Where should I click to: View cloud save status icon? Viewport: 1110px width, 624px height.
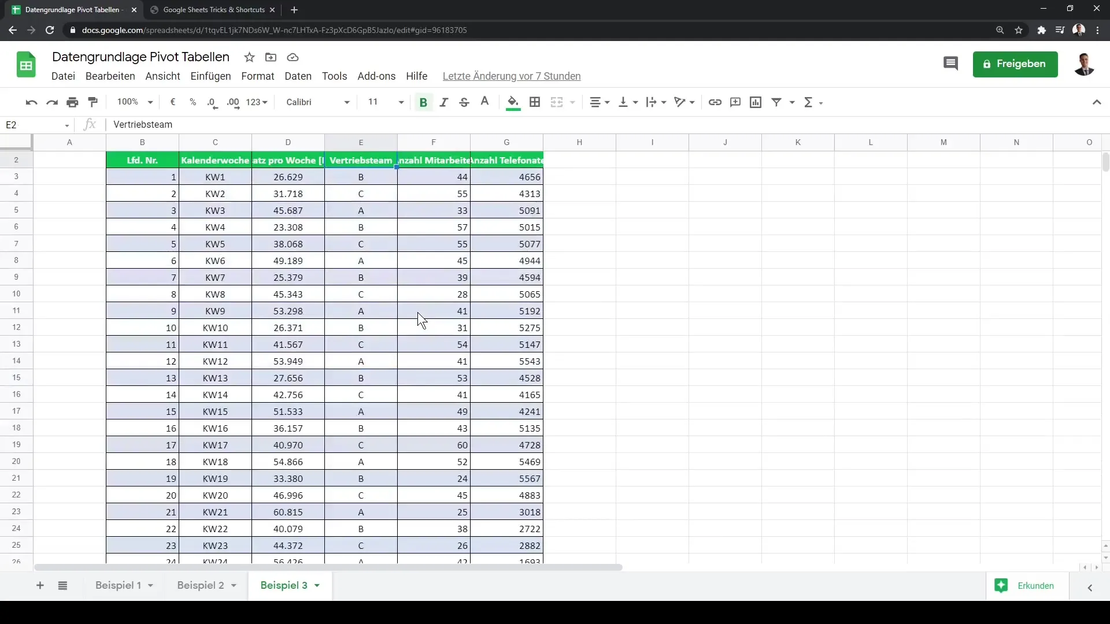point(293,57)
